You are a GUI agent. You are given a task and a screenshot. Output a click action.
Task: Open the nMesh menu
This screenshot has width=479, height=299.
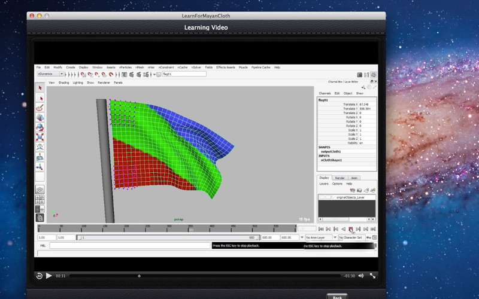tap(140, 68)
